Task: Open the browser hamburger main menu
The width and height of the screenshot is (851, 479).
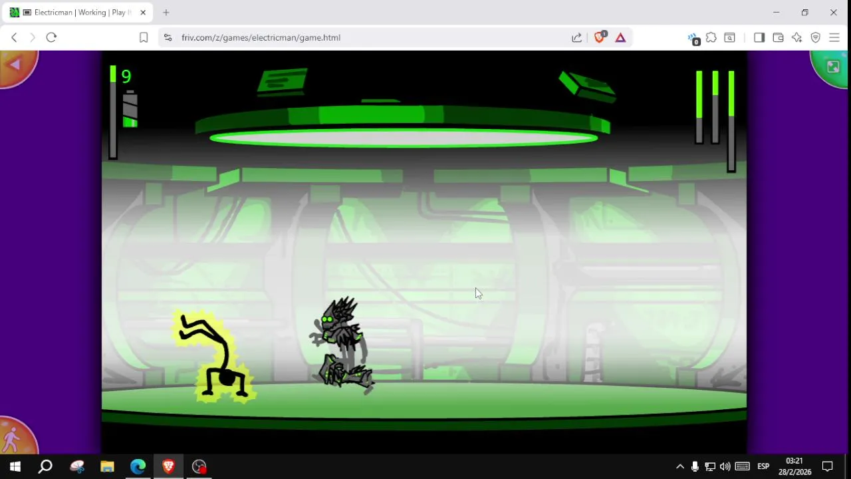Action: coord(834,38)
